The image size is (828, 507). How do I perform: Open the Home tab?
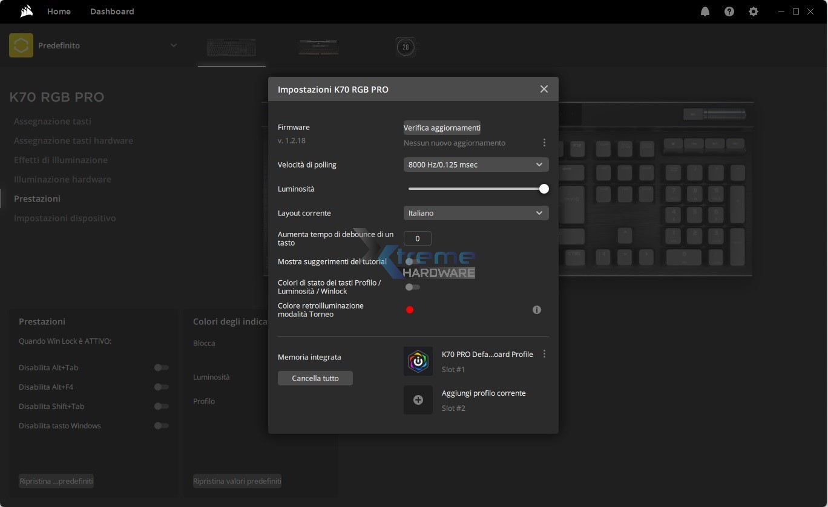pyautogui.click(x=59, y=11)
